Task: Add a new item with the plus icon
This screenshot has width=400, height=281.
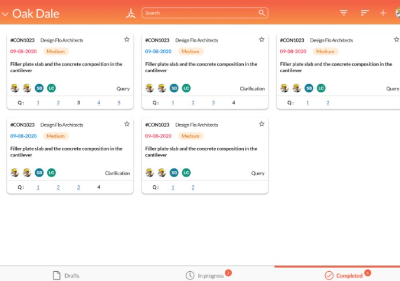Action: tap(383, 13)
